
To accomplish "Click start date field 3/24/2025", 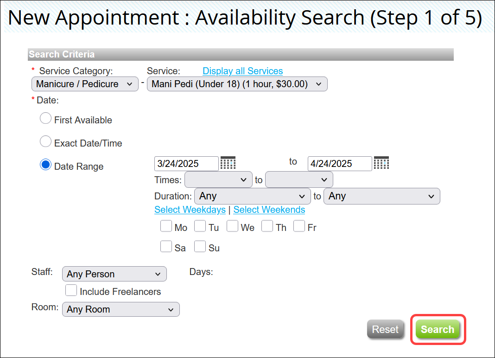I will [186, 164].
